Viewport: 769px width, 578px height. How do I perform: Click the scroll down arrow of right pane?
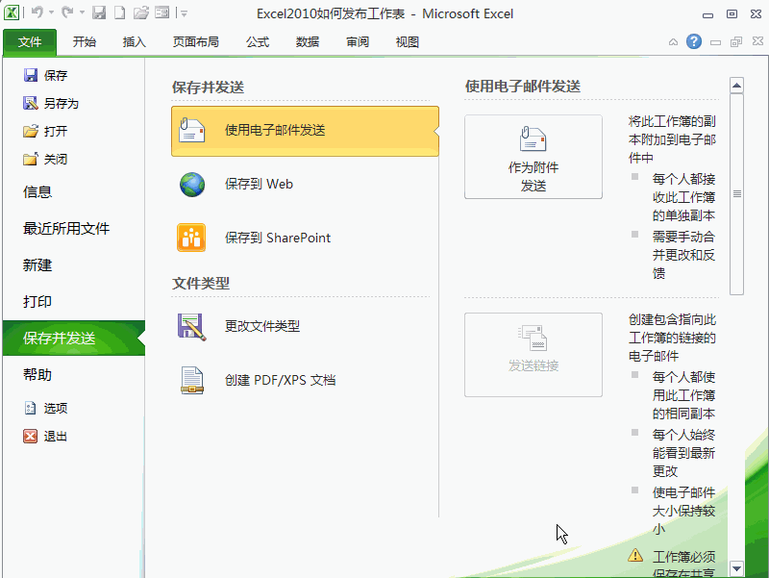[736, 568]
